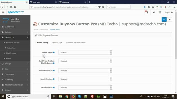Click the Firefox address bar URL

pos(61,7)
